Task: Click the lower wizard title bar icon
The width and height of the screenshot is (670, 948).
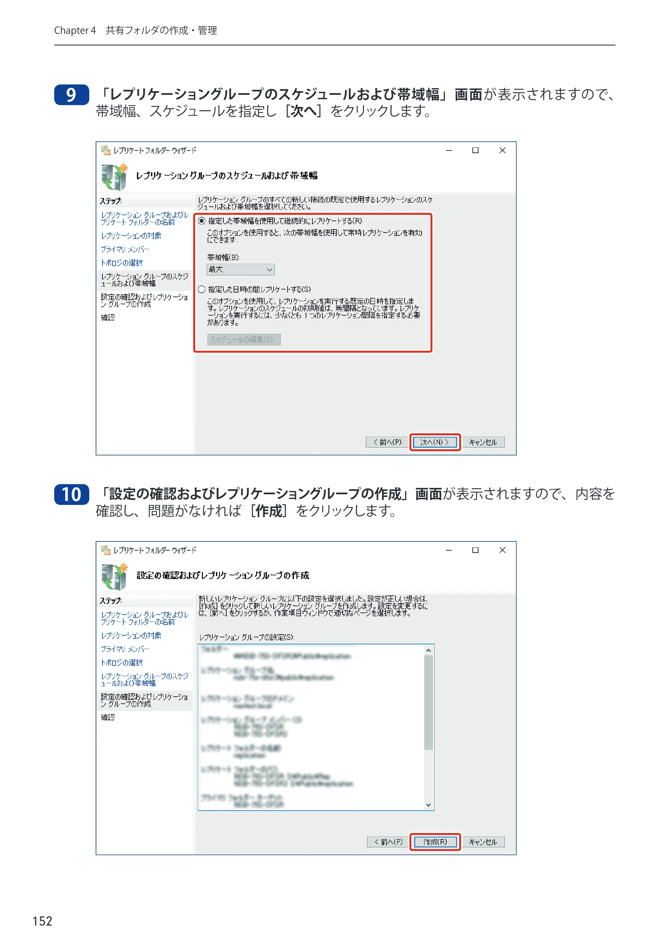Action: [105, 550]
